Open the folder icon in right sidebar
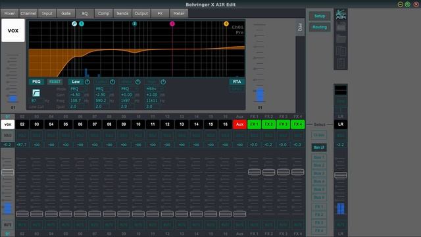This screenshot has height=237, width=421. pyautogui.click(x=341, y=39)
